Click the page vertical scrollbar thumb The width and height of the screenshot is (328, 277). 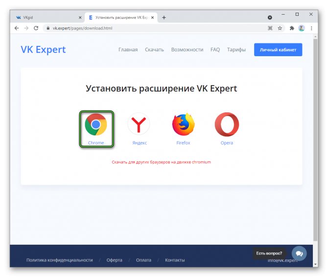tap(315, 139)
